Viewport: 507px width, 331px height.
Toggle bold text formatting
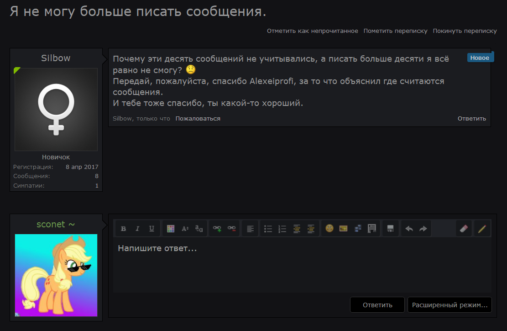[x=123, y=228]
